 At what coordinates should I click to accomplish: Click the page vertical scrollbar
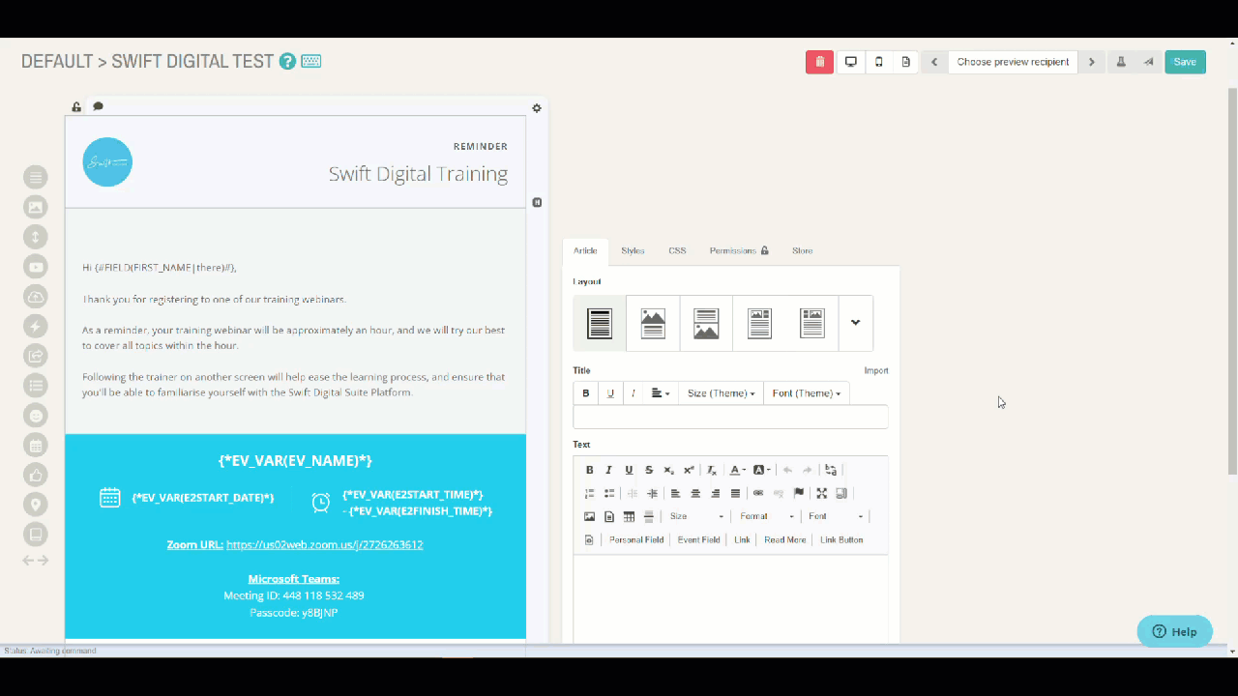point(1232,280)
